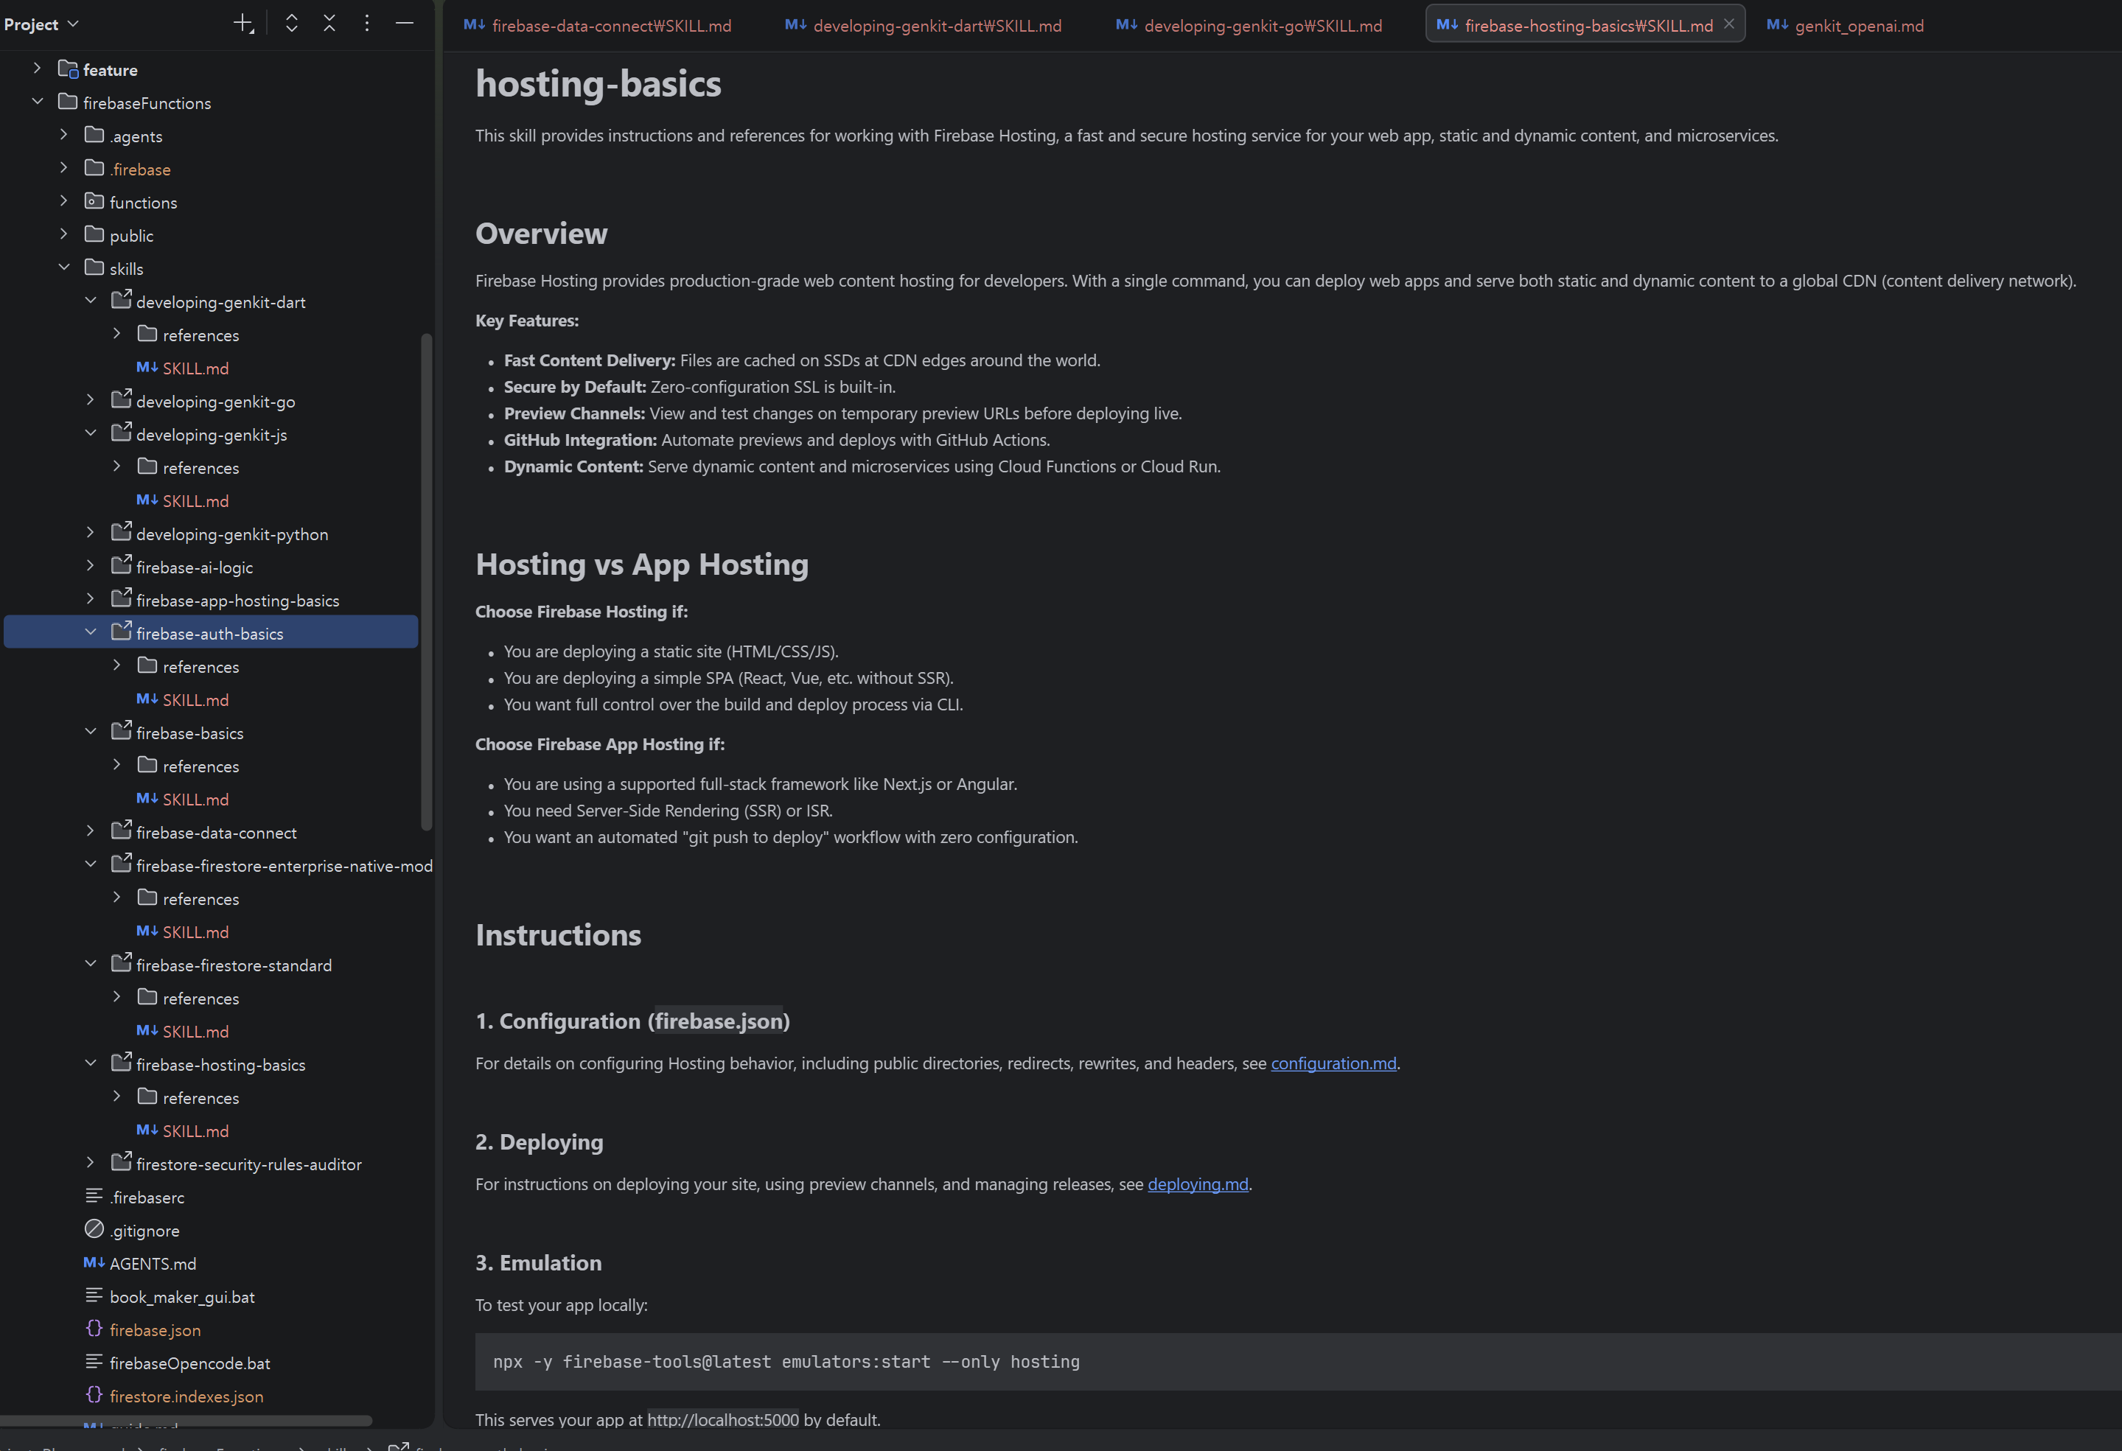Open the deploying.md link
The height and width of the screenshot is (1451, 2122).
point(1197,1184)
